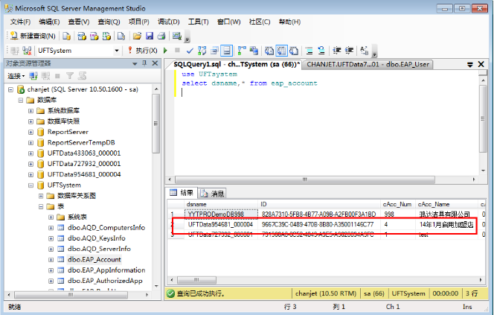Click the Object Explorer filter icon
The height and width of the screenshot is (315, 494).
tap(70, 76)
